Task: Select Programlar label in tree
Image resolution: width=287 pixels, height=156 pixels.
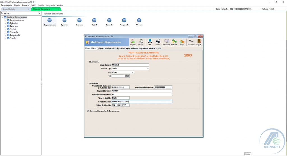Action: click(15, 35)
